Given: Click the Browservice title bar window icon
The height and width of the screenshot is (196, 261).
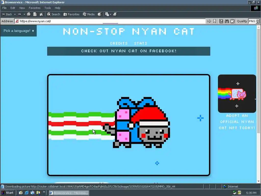Looking at the screenshot, I should click(2, 2).
